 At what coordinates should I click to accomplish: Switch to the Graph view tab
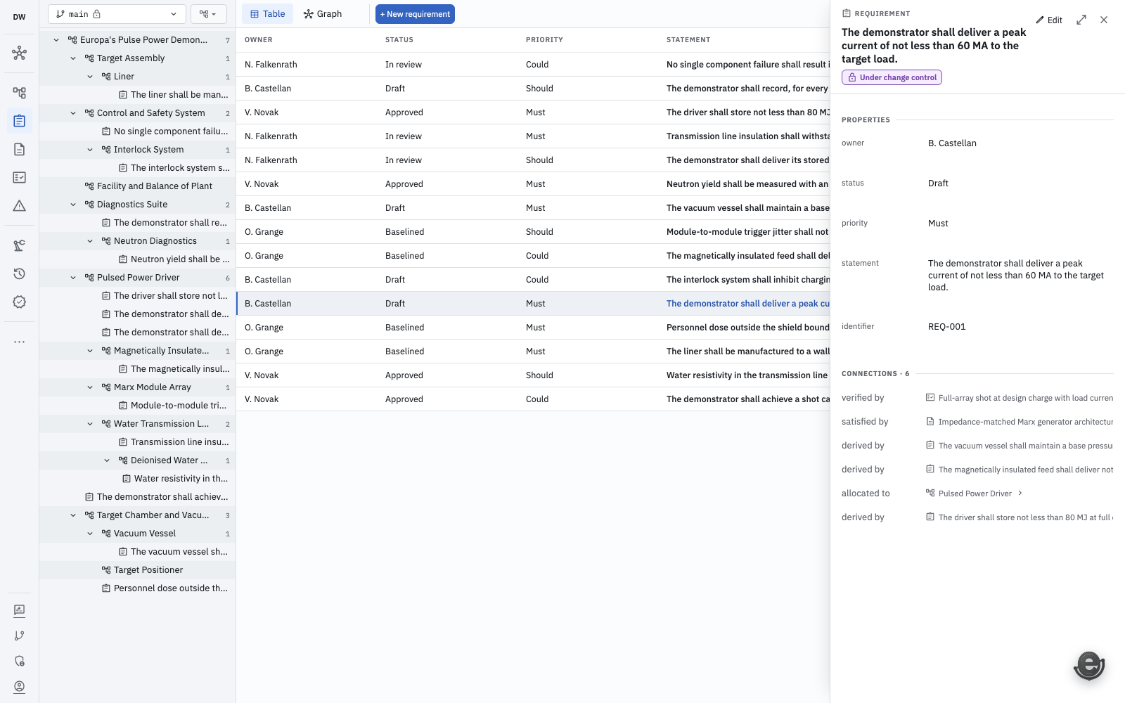point(323,14)
